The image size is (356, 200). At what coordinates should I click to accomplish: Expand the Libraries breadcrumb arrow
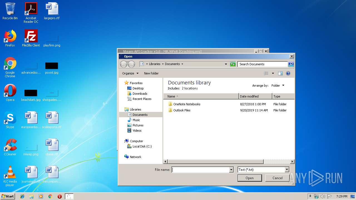(x=163, y=64)
